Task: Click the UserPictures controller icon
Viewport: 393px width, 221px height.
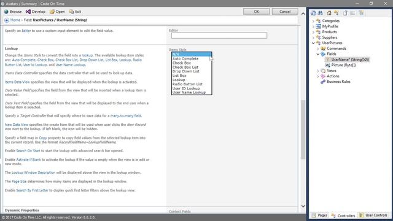Action: point(318,43)
